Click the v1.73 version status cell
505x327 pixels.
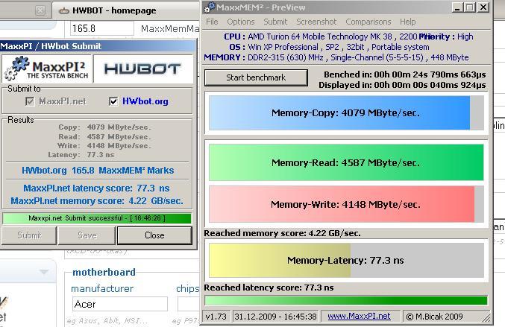point(216,317)
